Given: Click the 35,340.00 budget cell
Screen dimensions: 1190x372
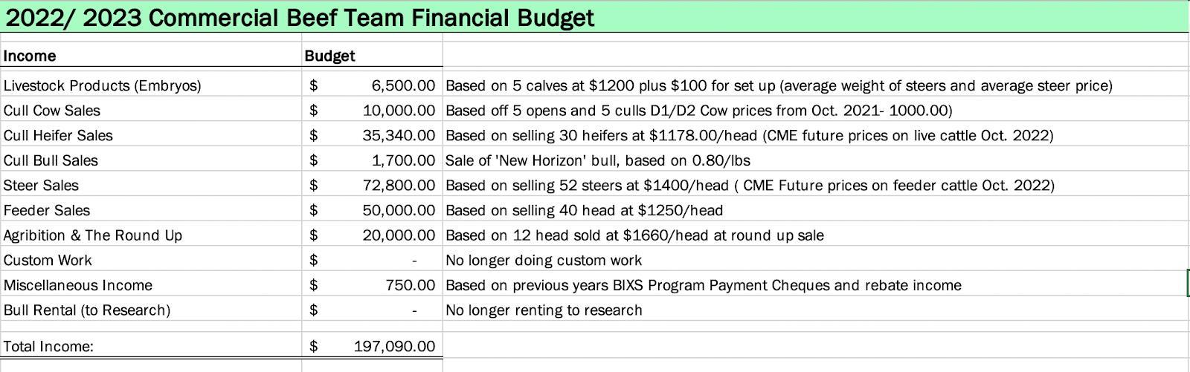Looking at the screenshot, I should pos(398,135).
